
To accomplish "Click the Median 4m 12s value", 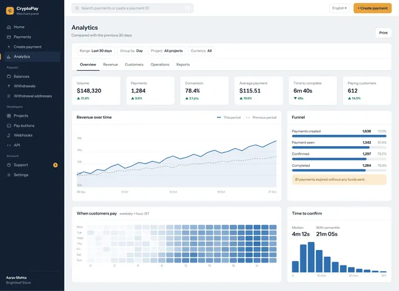I will (300, 234).
